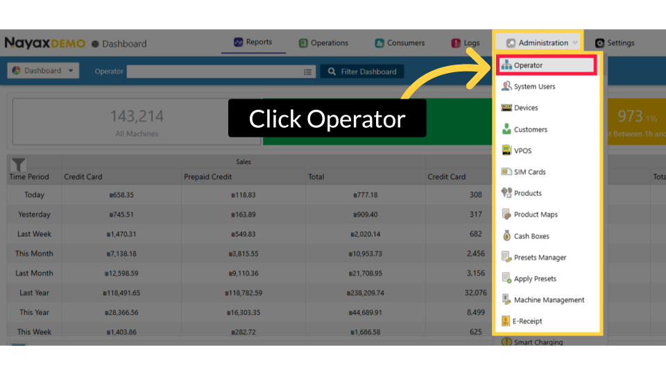Click the Presets Manager icon
This screenshot has width=666, height=375.
506,257
